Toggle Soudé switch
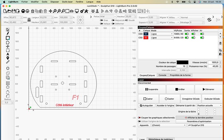Image resolution: width=224 pixels, height=140 pixels. pos(126,20)
